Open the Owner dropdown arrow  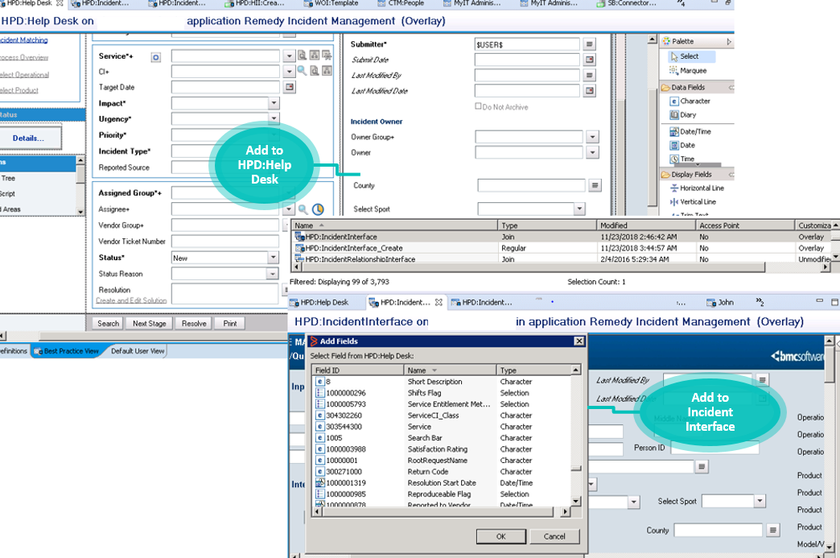(592, 153)
